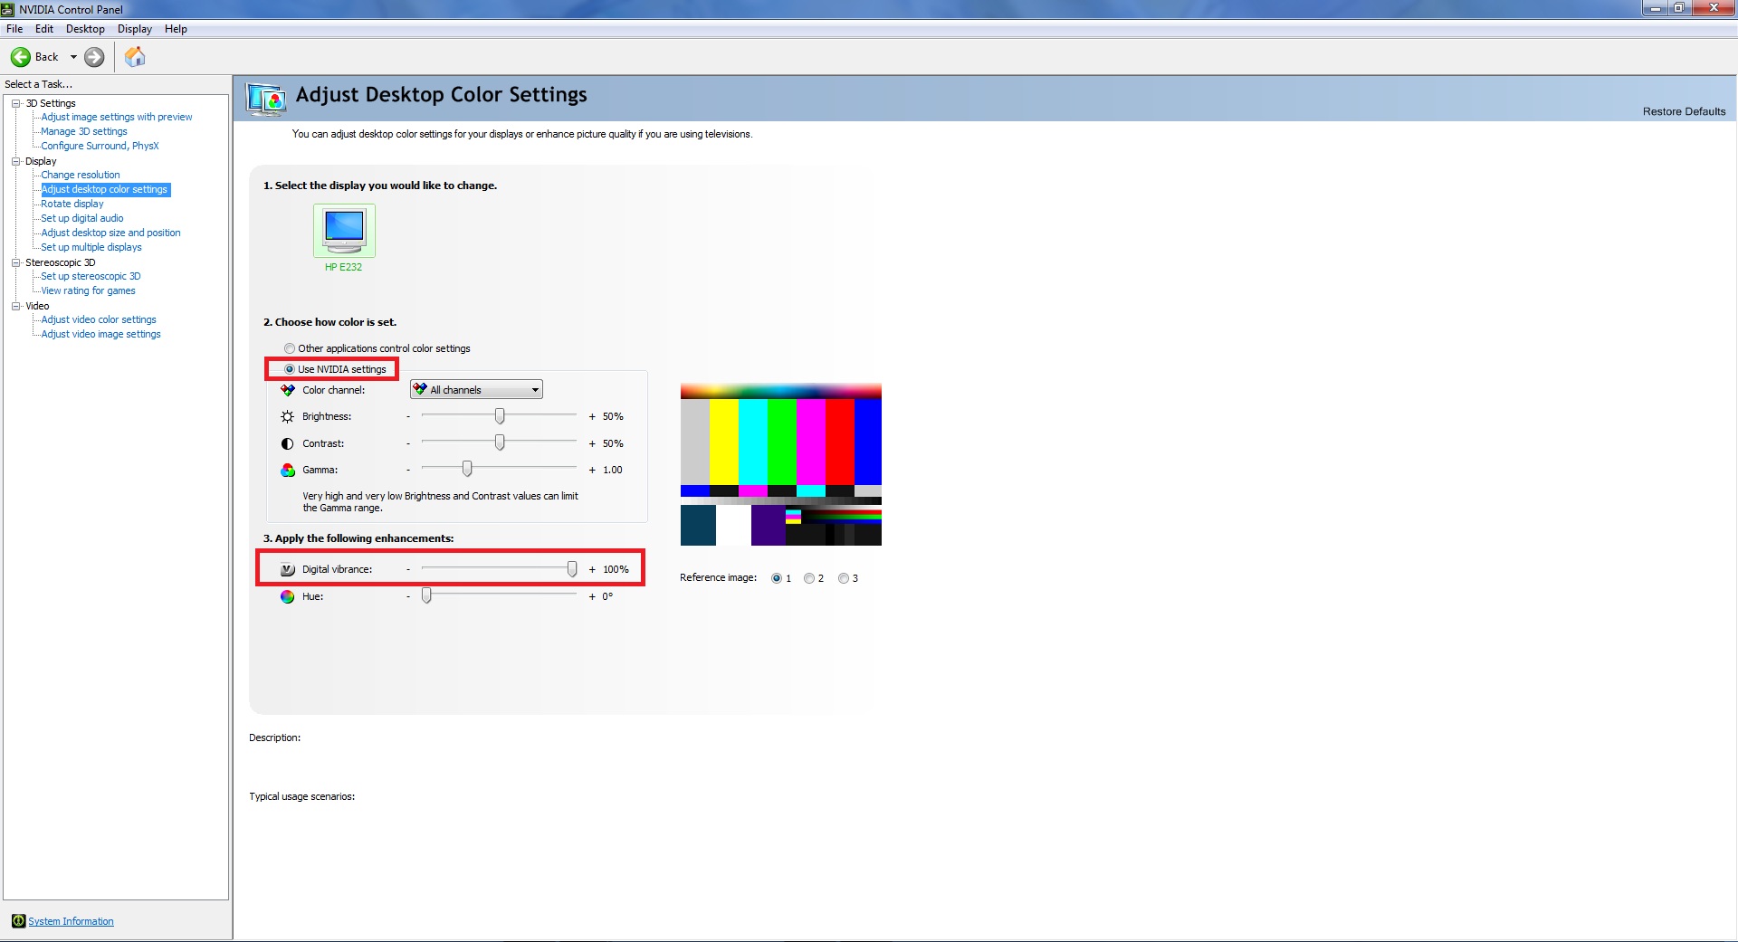Collapse the Stereoscopic 3D tree node
This screenshot has height=942, width=1738.
pos(15,262)
